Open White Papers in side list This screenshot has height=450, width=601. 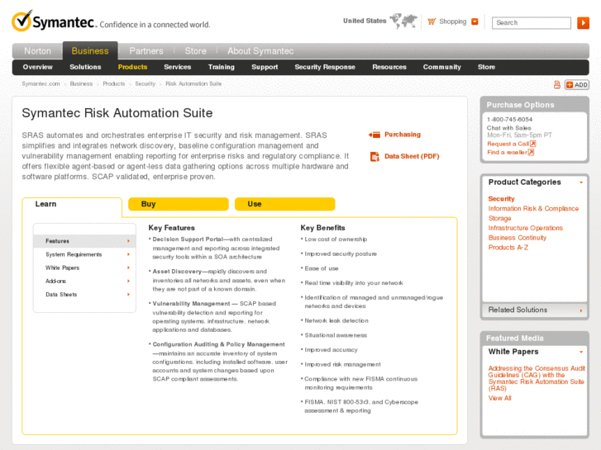coord(62,268)
